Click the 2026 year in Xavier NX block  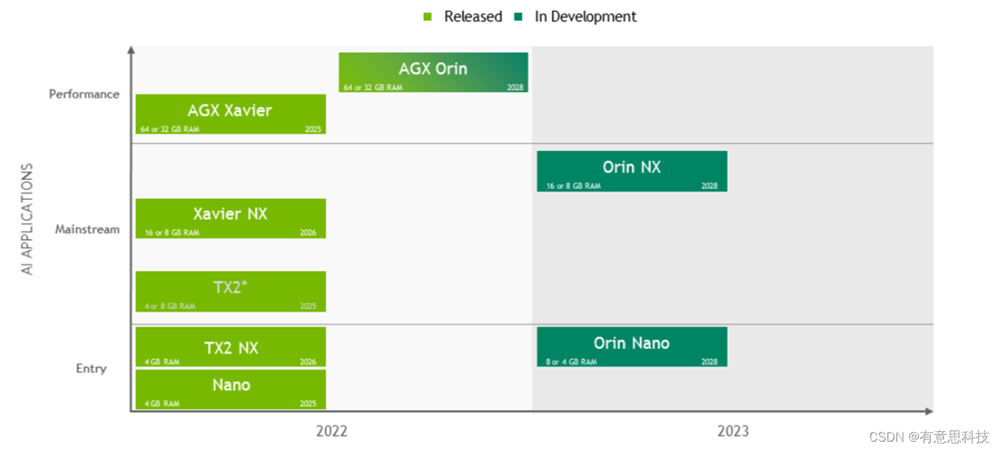308,233
